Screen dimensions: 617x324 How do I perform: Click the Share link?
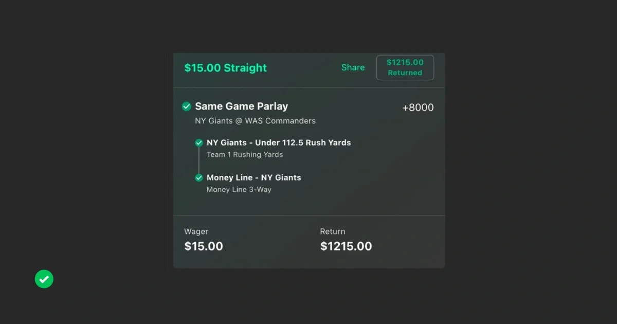[x=353, y=67]
